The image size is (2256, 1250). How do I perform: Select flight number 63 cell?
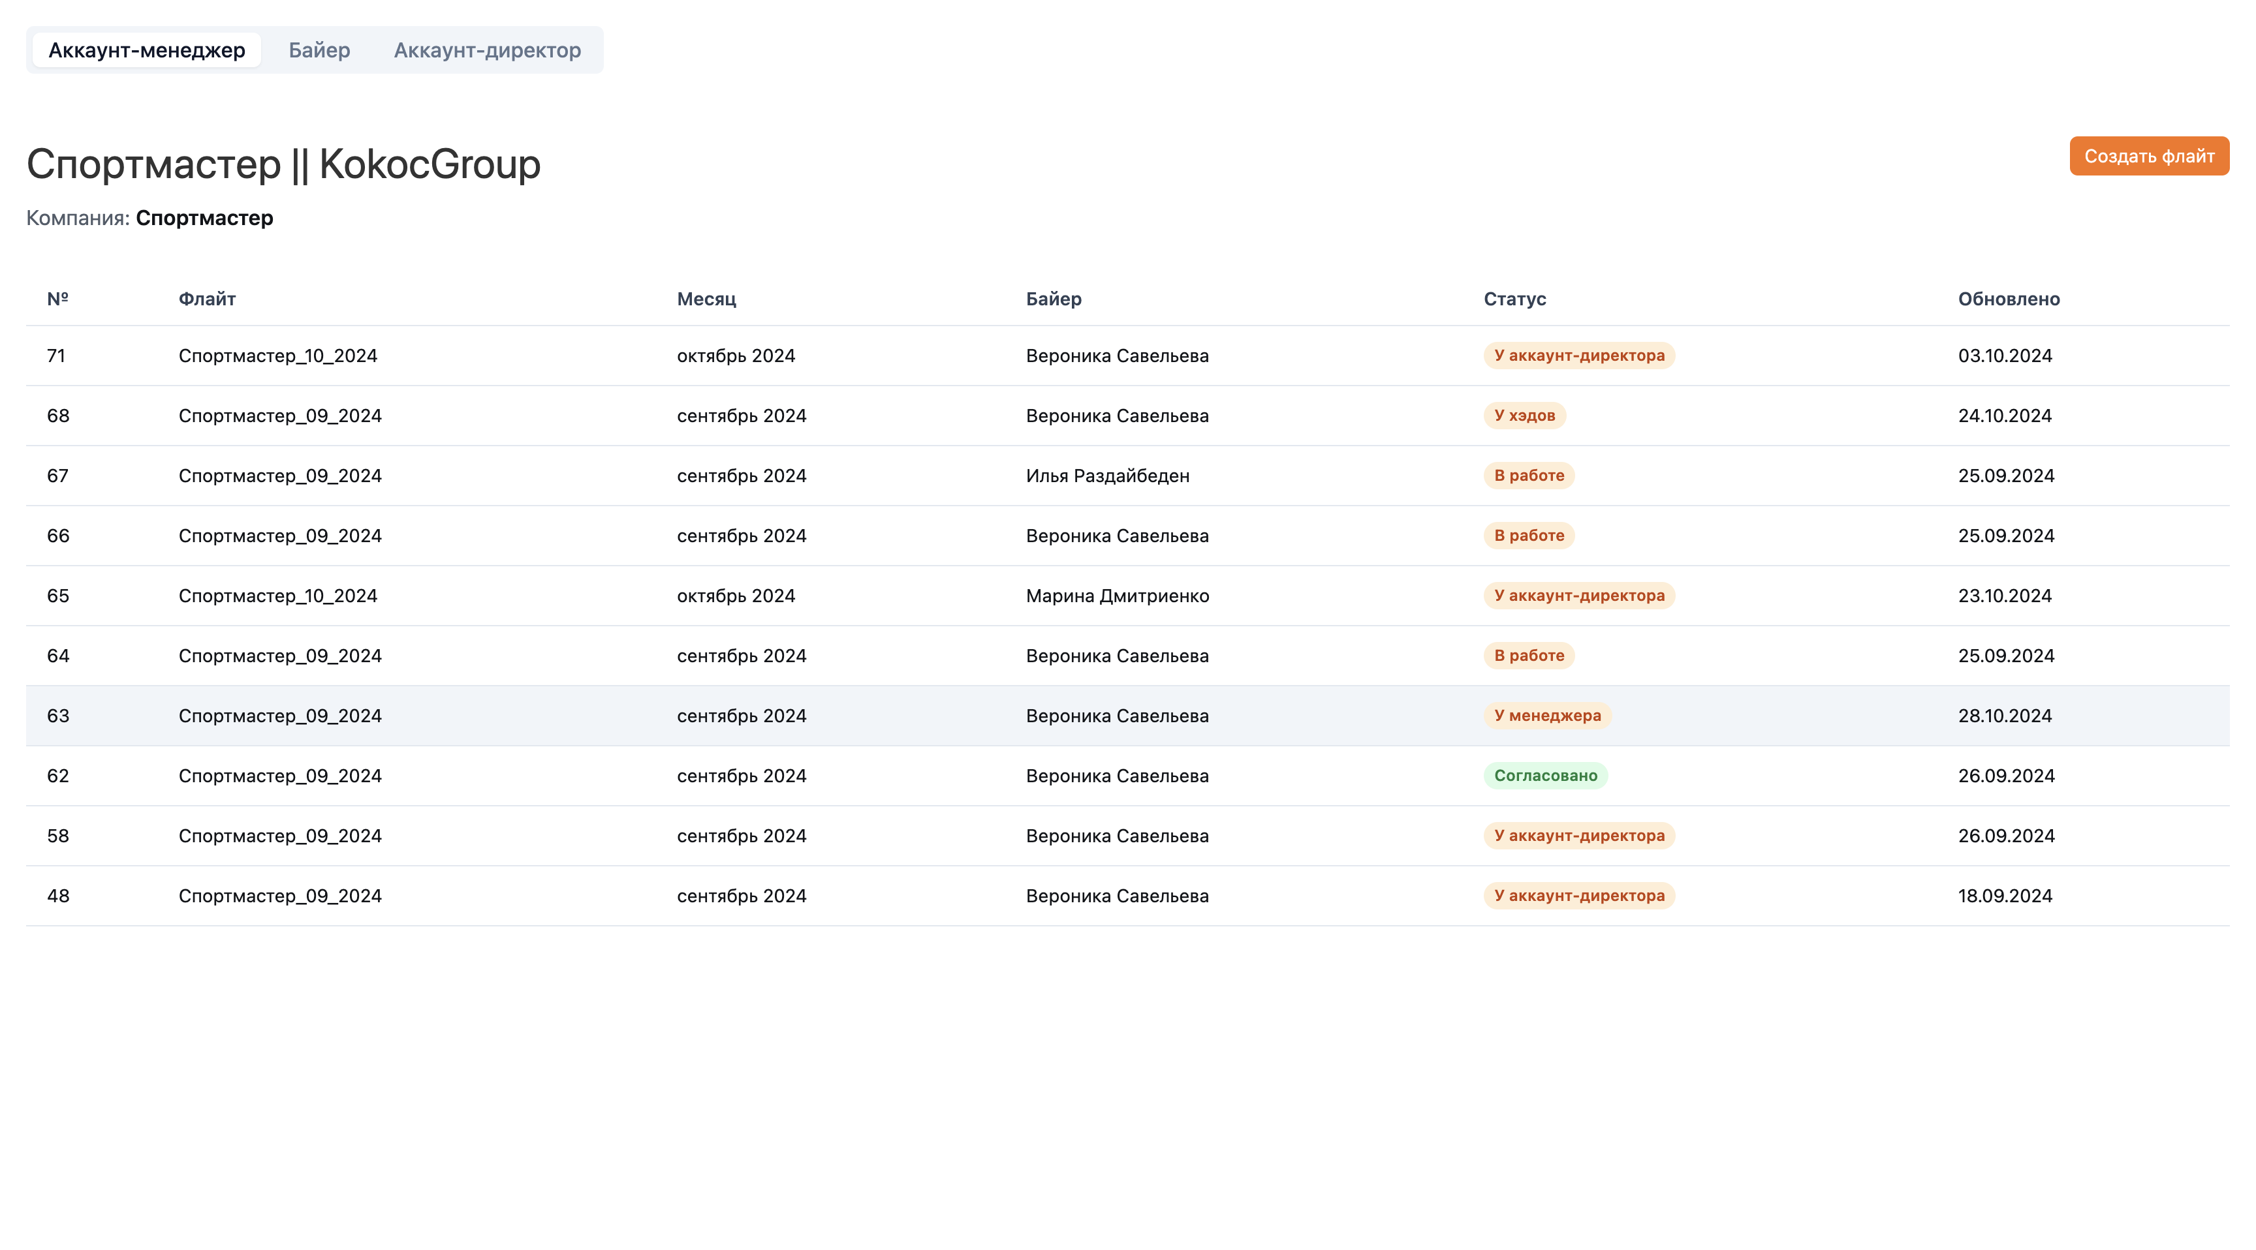[x=58, y=716]
